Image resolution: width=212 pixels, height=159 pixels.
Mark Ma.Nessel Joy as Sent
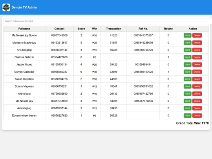pyautogui.click(x=187, y=101)
